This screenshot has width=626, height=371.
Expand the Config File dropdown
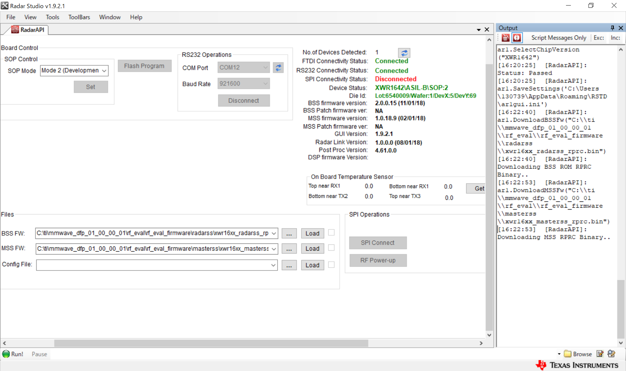(273, 265)
